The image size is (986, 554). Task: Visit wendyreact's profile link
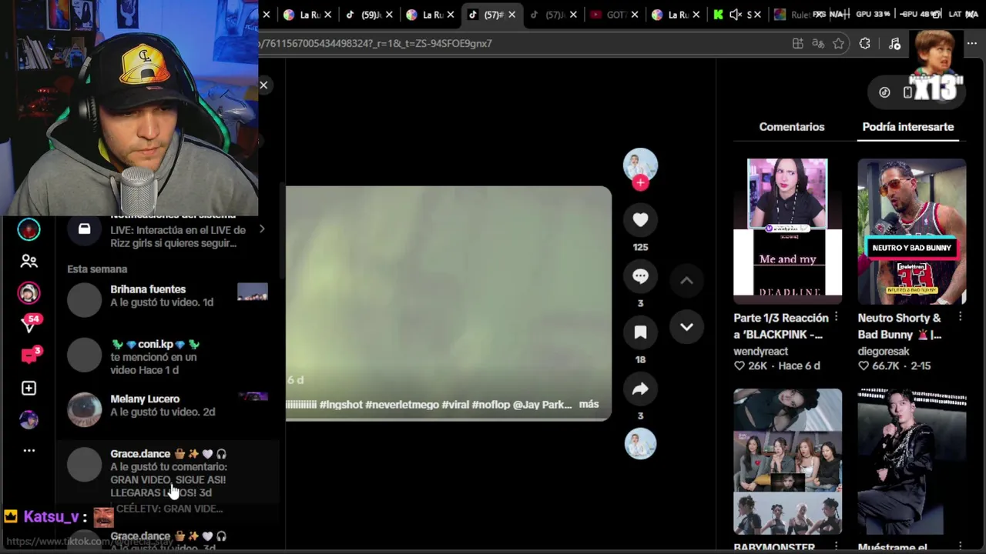coord(760,351)
